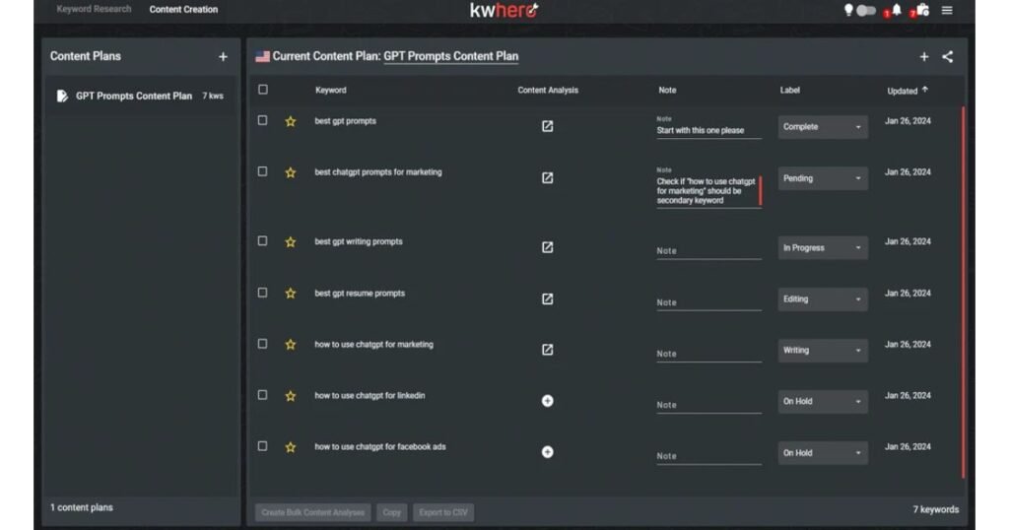1009x530 pixels.
Task: Open the Editing label dropdown
Action: 823,299
